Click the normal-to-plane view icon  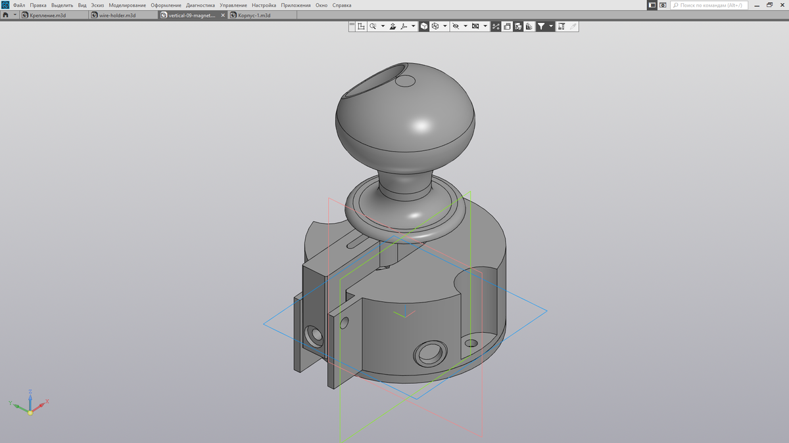coord(393,26)
